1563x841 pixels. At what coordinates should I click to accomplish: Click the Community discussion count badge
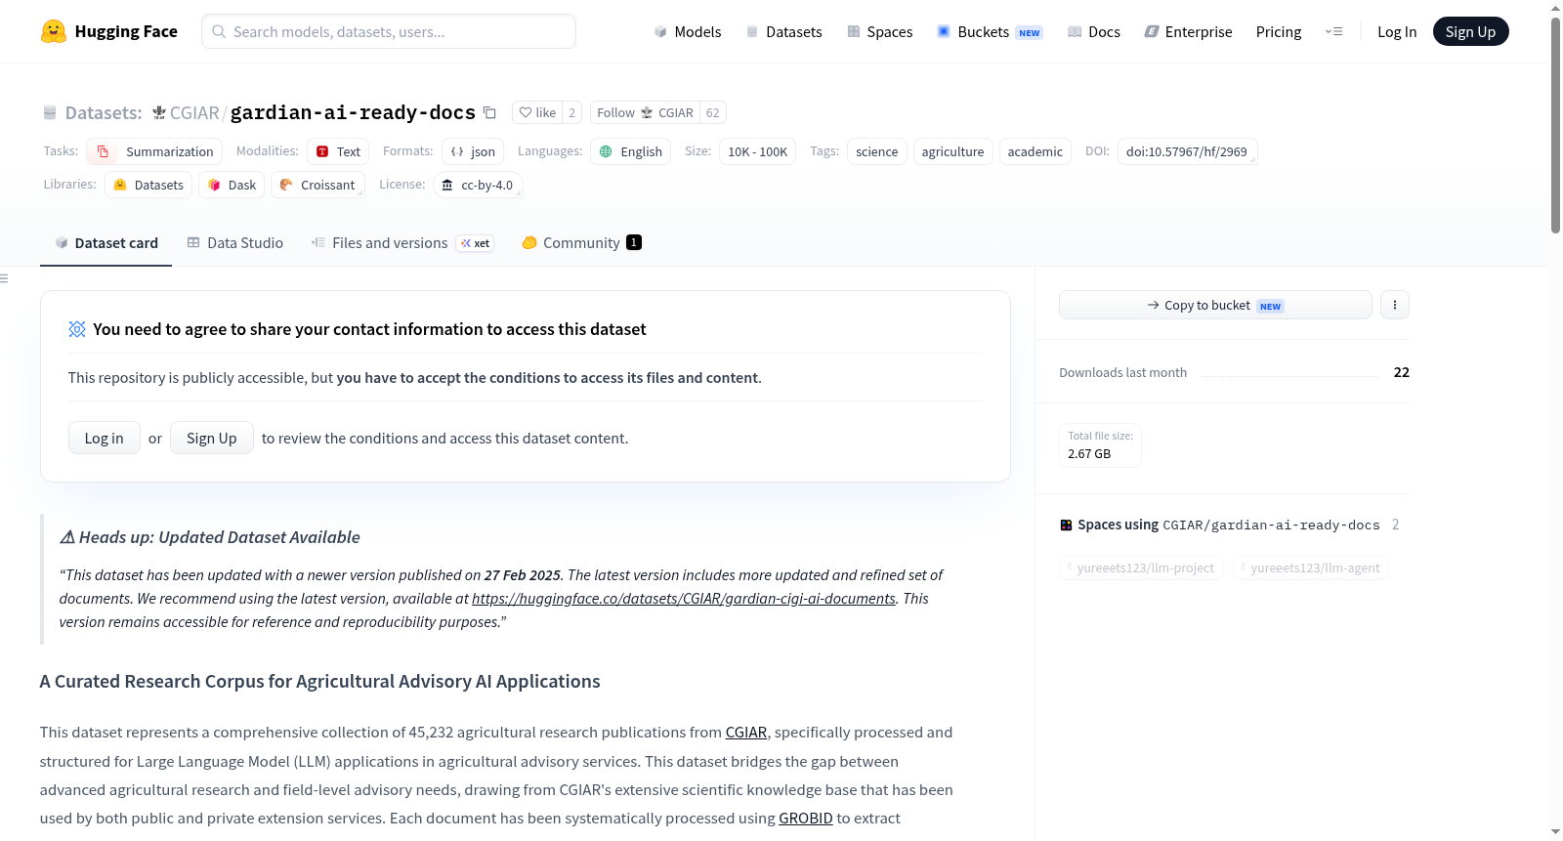tap(634, 243)
